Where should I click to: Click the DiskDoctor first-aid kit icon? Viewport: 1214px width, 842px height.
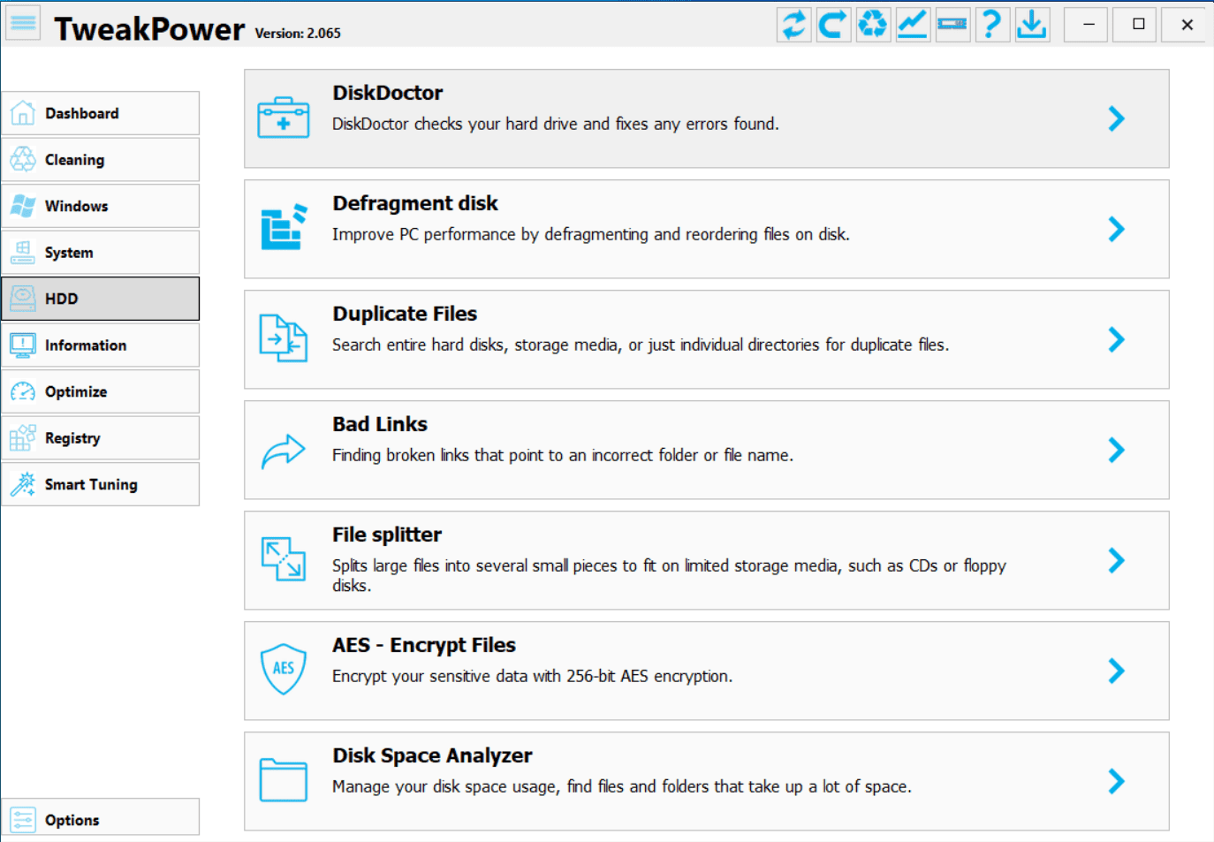[284, 118]
